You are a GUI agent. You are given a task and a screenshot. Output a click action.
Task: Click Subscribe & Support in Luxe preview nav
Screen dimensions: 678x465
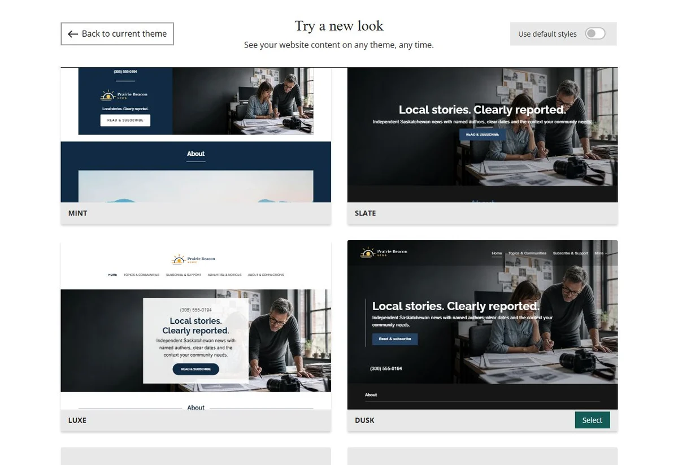point(184,275)
